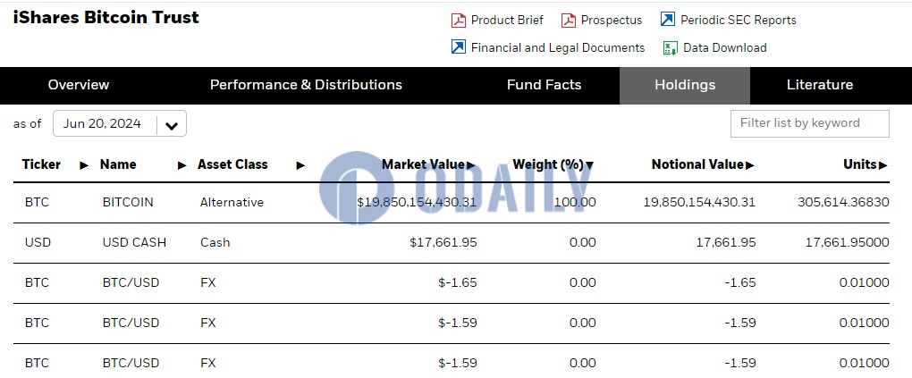Image resolution: width=912 pixels, height=378 pixels.
Task: Click the Financial and Legal Documents icon
Action: tap(459, 47)
